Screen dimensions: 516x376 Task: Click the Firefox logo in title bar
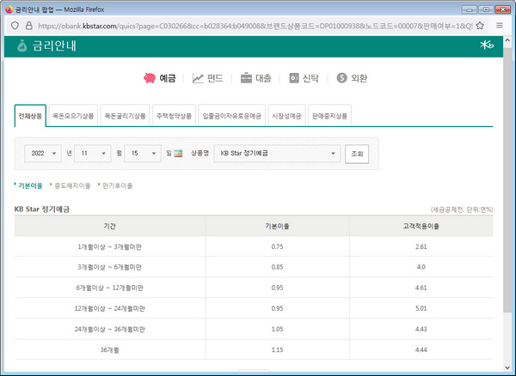(x=9, y=9)
